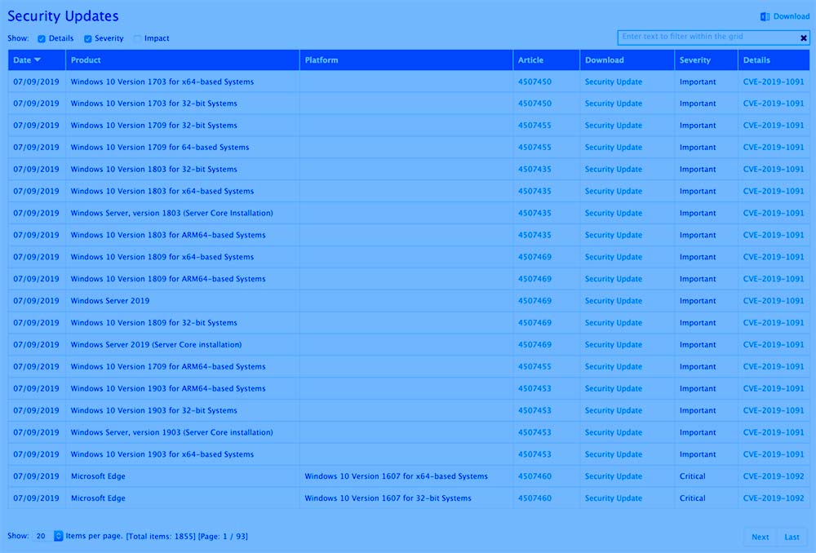The width and height of the screenshot is (816, 553).
Task: Select product "Windows 10 Version 1903 for x64-based Systems"
Action: (x=162, y=454)
